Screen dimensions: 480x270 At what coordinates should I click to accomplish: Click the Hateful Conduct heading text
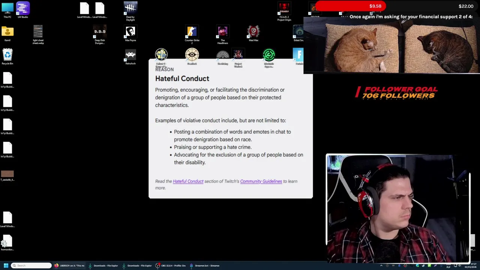pyautogui.click(x=182, y=78)
